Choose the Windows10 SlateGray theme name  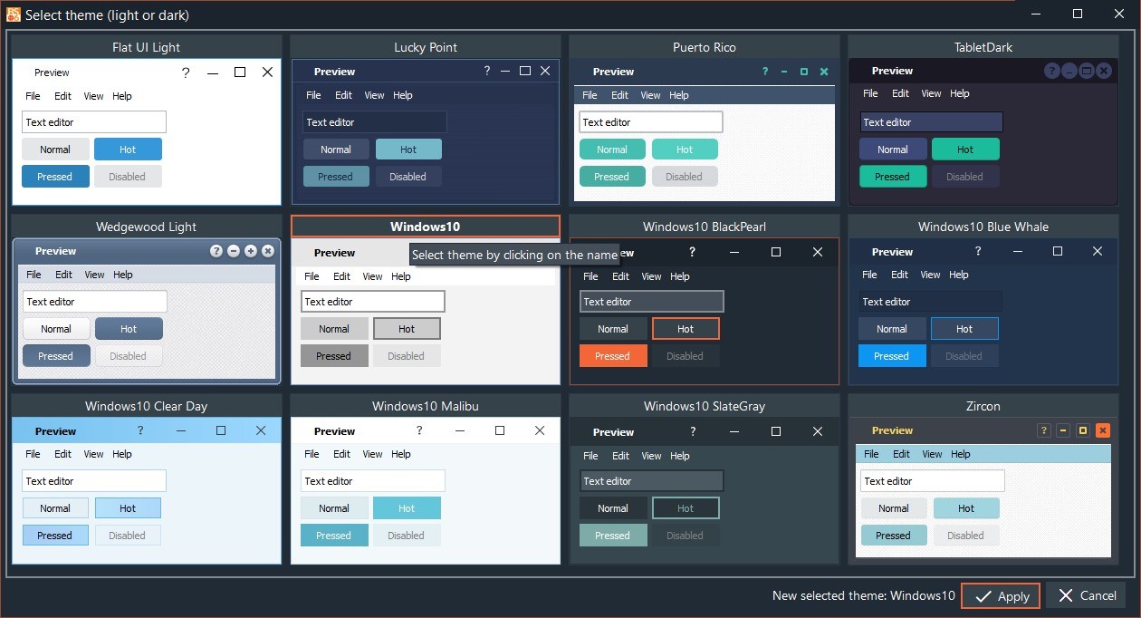pos(705,406)
